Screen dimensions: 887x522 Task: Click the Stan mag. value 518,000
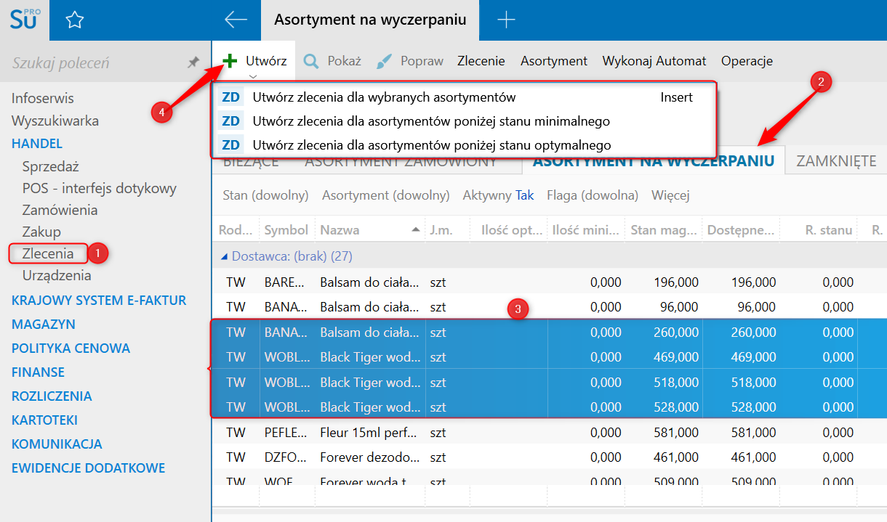[676, 383]
